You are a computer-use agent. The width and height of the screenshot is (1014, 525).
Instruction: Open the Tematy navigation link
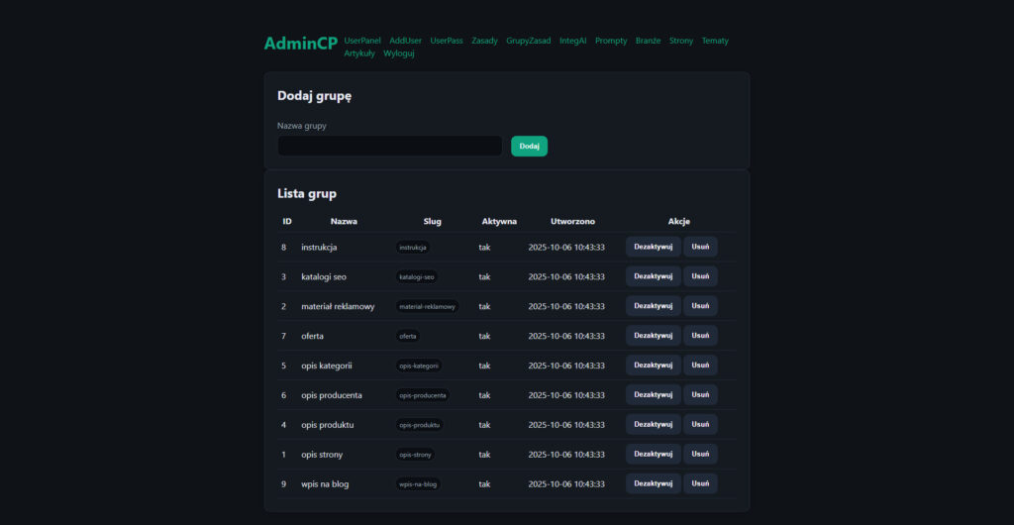pos(715,41)
